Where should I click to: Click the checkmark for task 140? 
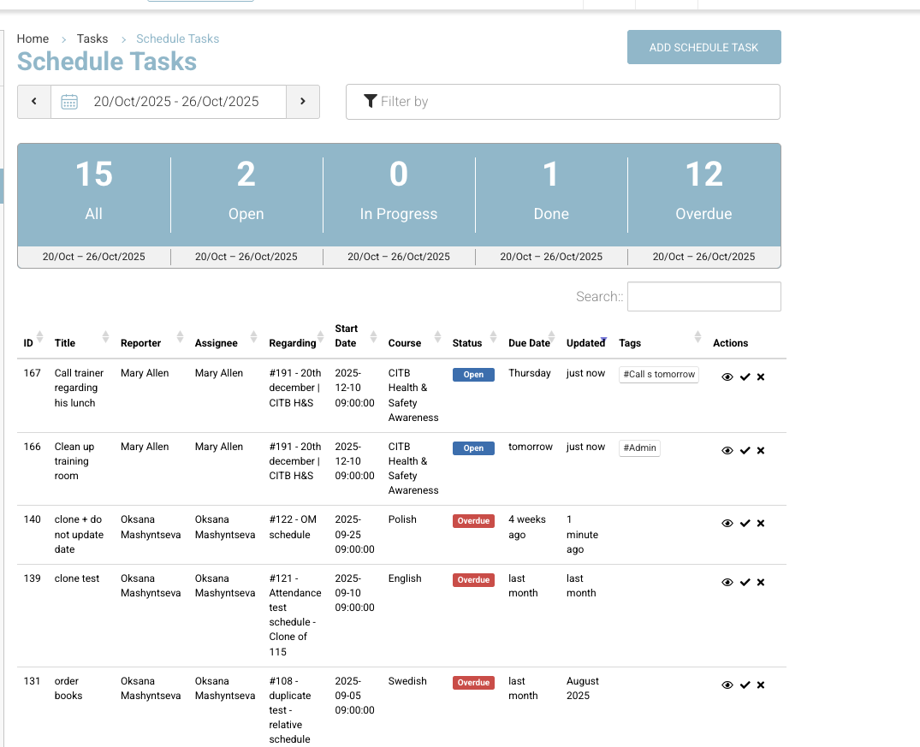click(x=745, y=524)
